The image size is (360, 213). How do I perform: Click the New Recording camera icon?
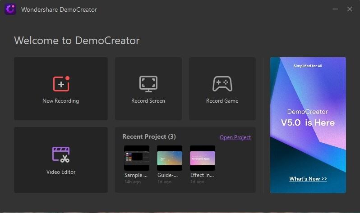point(61,84)
